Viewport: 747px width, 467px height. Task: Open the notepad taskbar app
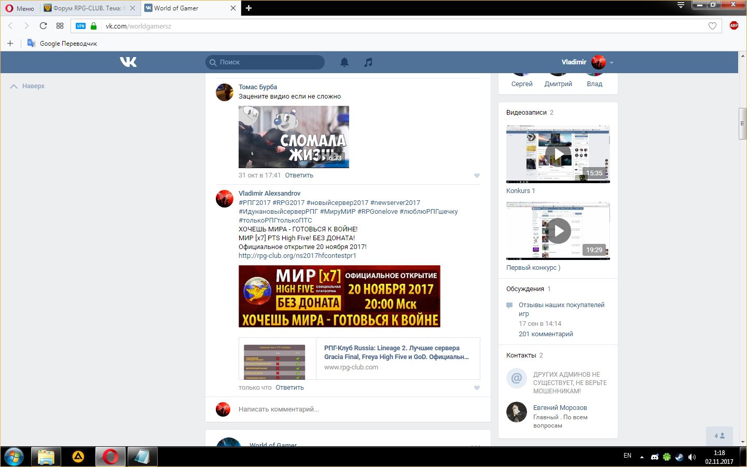tap(143, 457)
